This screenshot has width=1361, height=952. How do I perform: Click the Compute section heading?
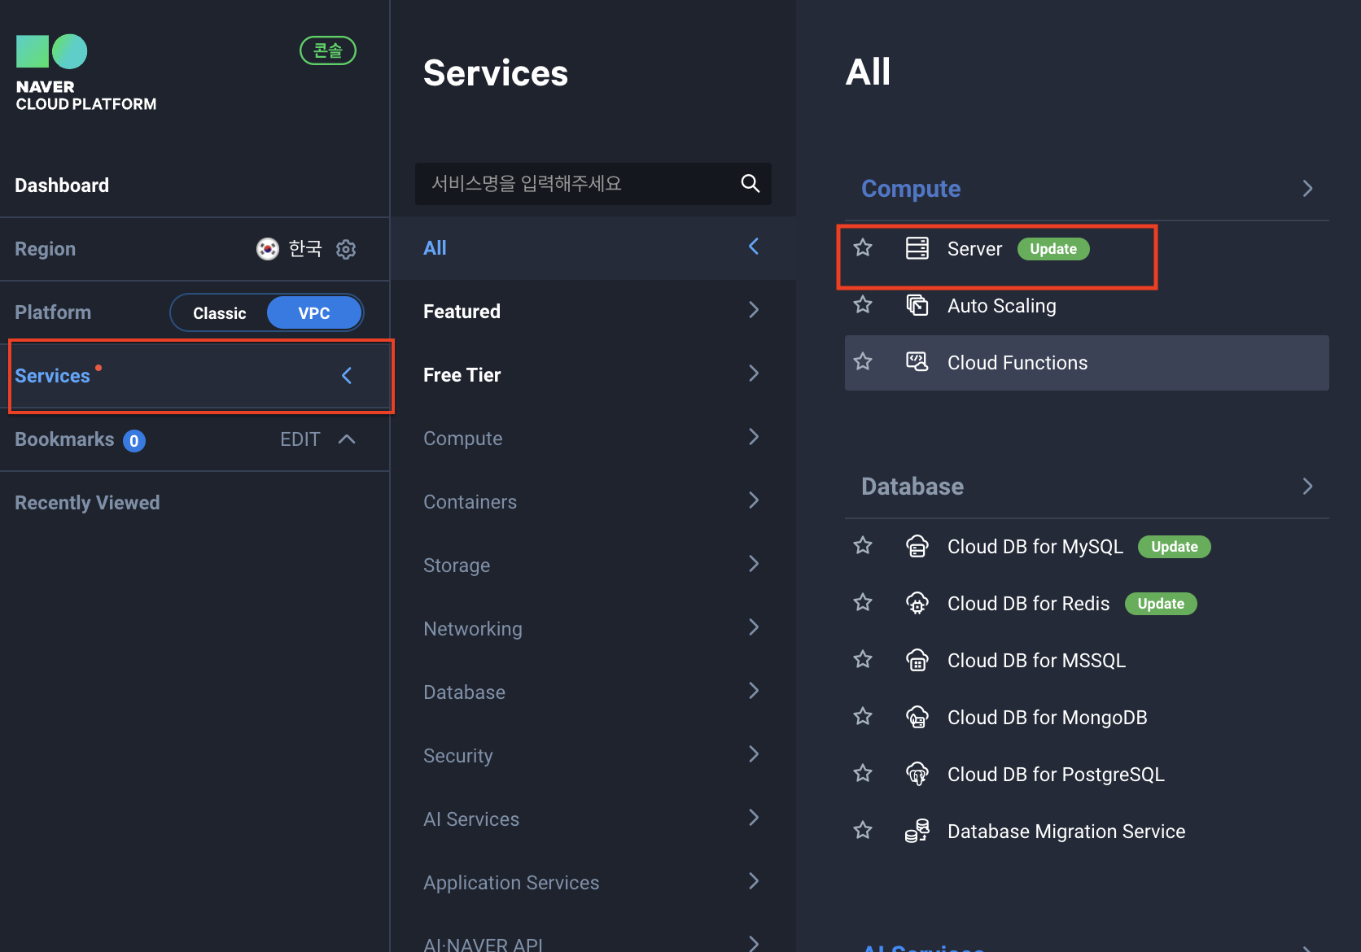911,189
